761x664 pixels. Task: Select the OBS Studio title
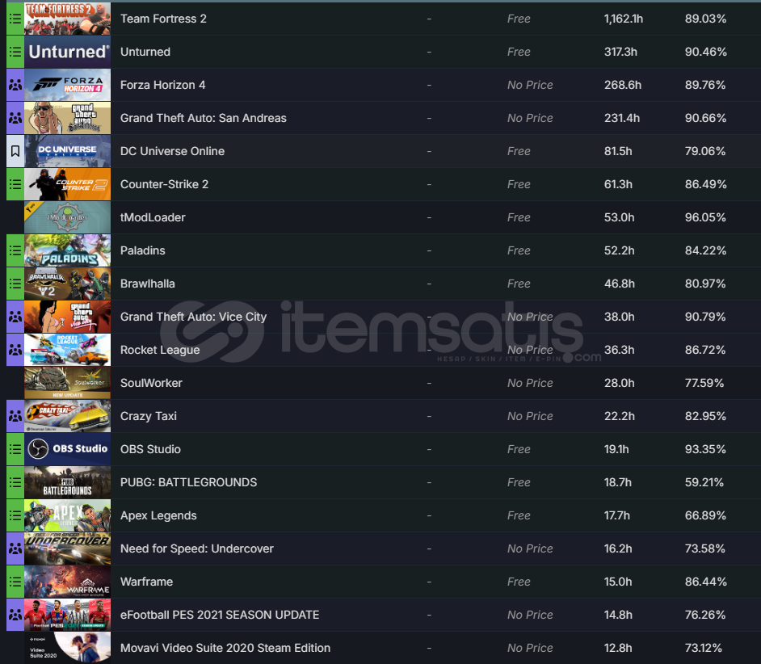150,449
